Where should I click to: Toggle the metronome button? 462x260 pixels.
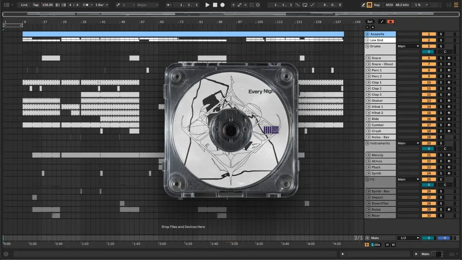click(86, 5)
